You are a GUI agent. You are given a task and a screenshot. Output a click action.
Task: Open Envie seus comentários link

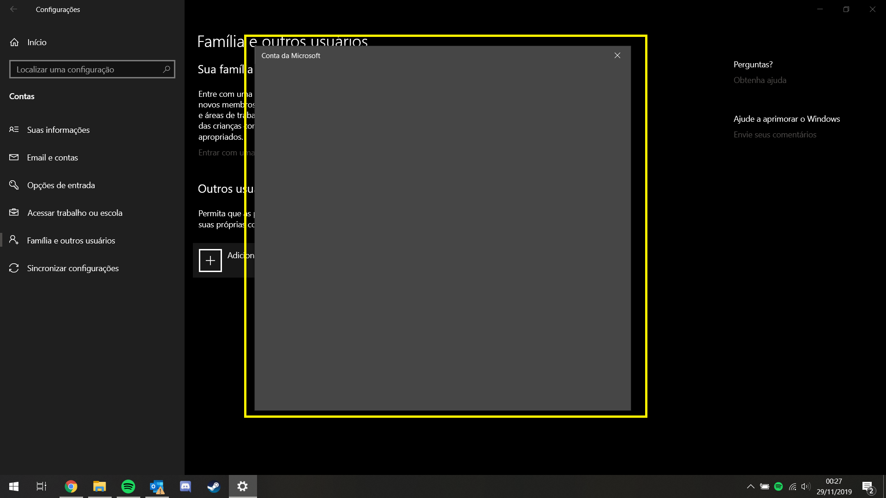(x=775, y=135)
